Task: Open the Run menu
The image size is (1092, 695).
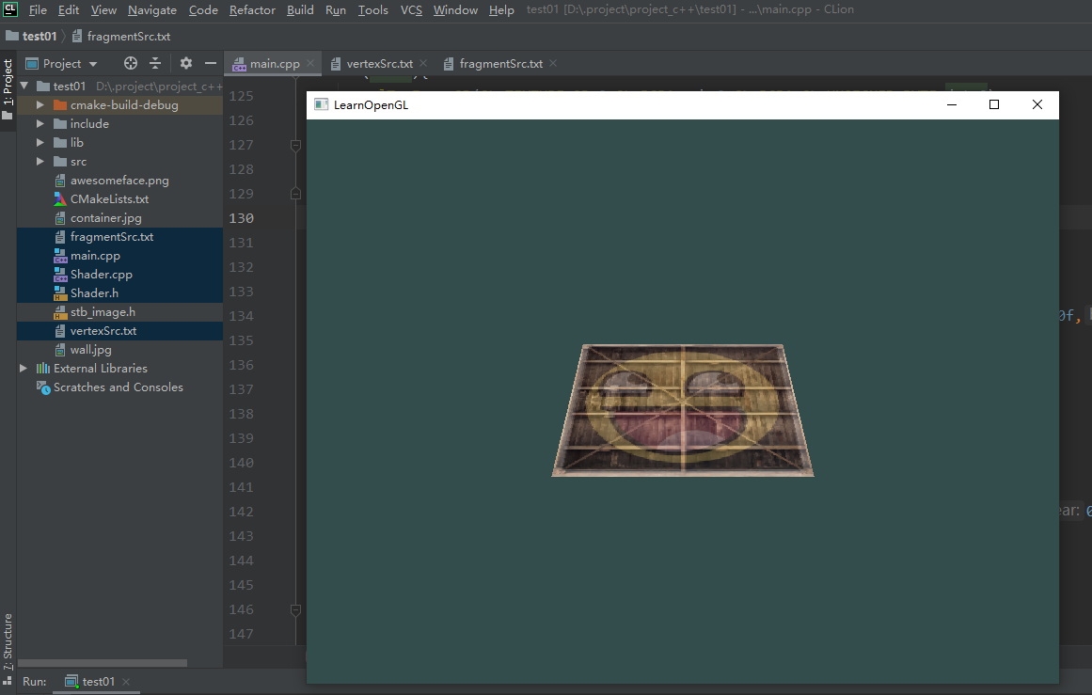Action: click(x=336, y=9)
